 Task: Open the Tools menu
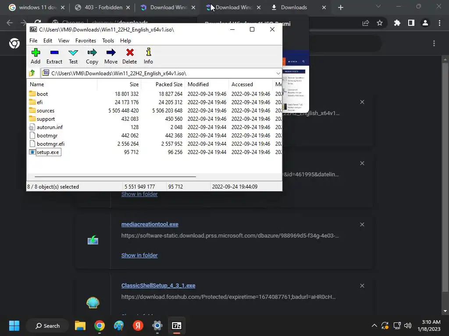[x=108, y=41]
